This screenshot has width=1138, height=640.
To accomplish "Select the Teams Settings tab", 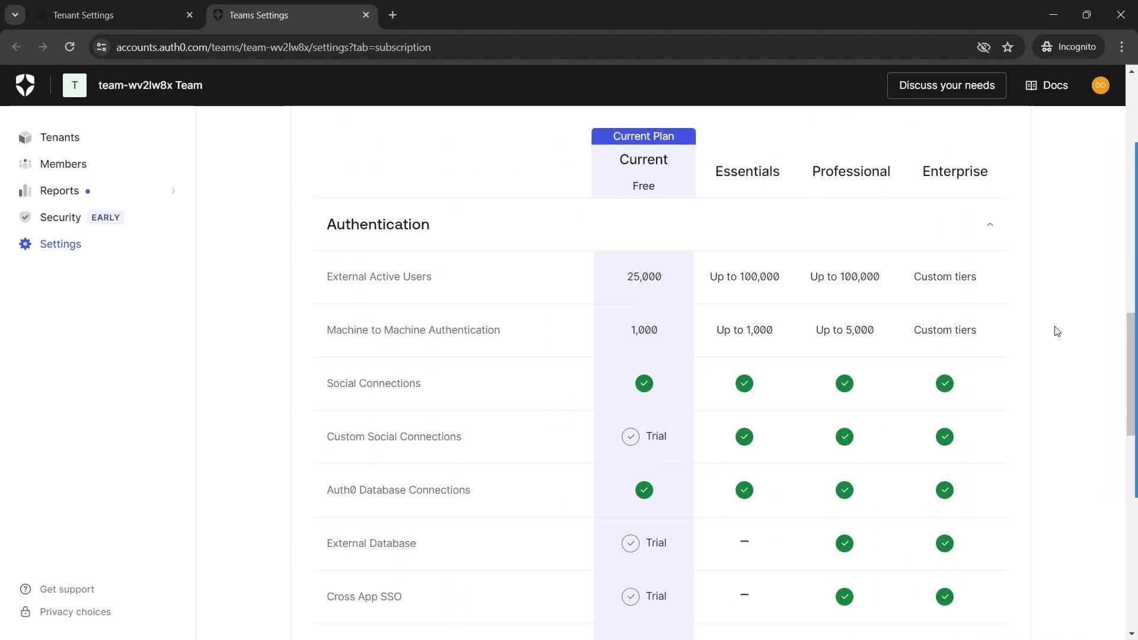I will 293,15.
